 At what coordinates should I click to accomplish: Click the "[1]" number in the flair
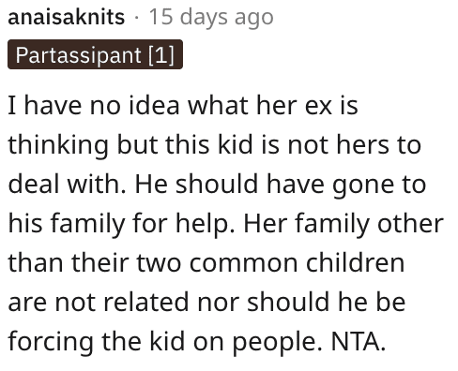click(161, 55)
